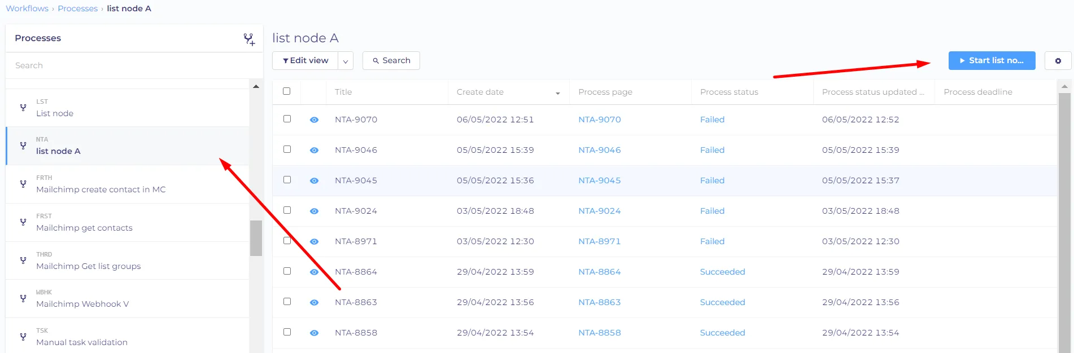1074x353 pixels.
Task: View NTA-8858 using its eye icon
Action: (315, 333)
